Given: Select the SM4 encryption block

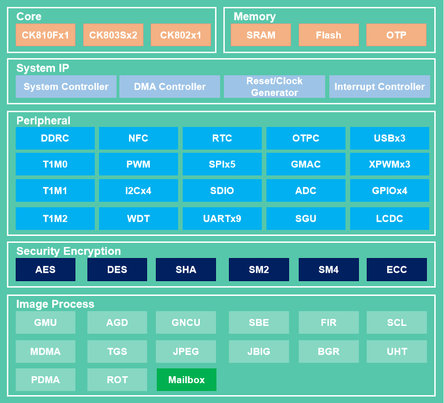Looking at the screenshot, I should [328, 270].
